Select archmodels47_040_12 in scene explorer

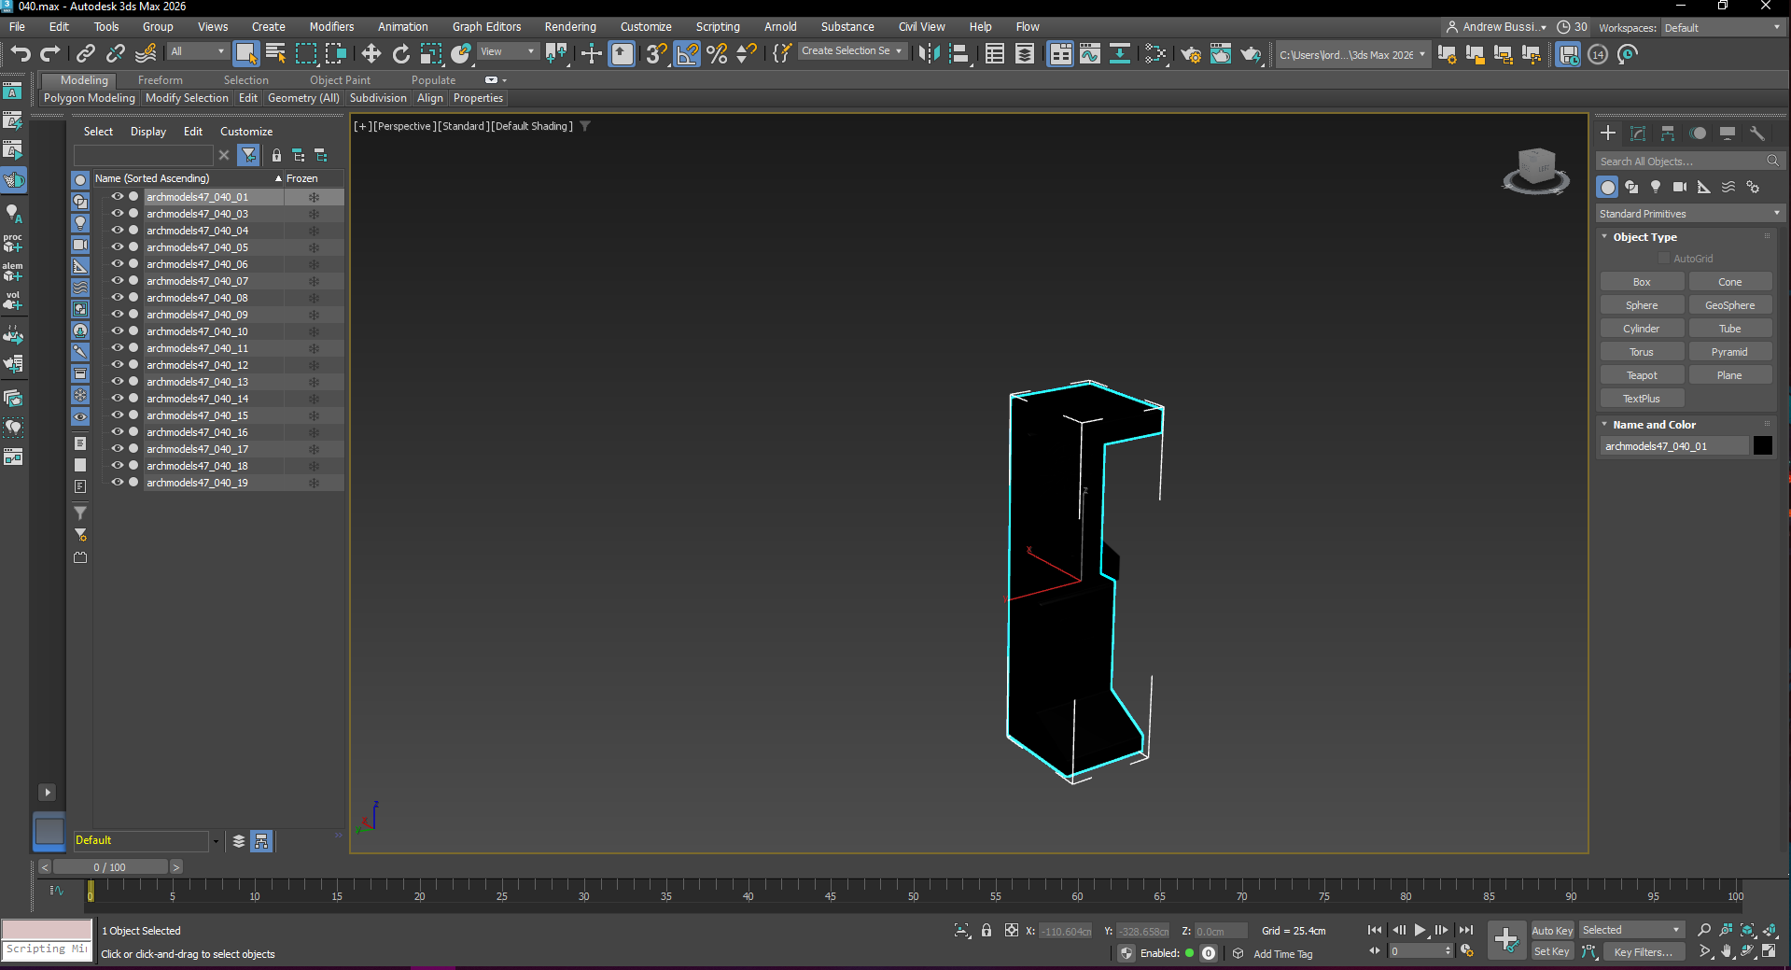197,365
